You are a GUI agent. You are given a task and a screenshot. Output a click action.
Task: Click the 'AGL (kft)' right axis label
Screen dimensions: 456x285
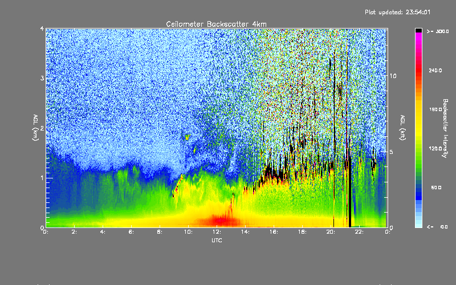point(402,128)
